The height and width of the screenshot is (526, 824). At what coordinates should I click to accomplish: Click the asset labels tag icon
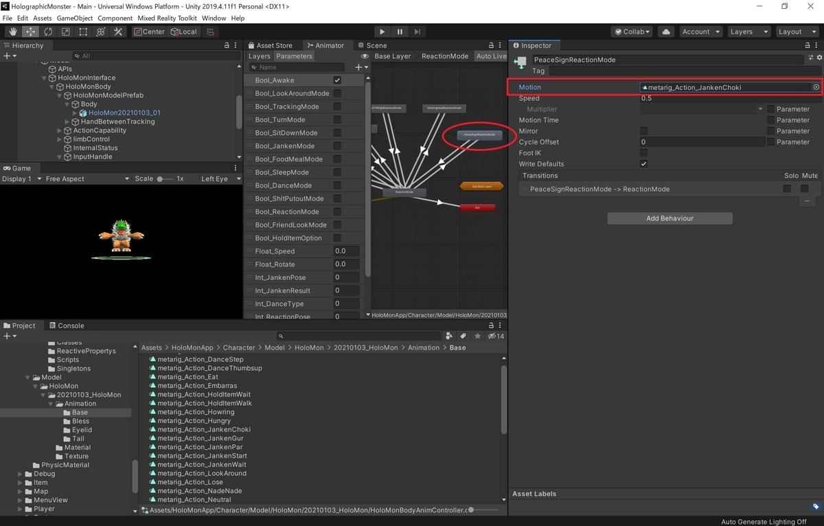[816, 507]
